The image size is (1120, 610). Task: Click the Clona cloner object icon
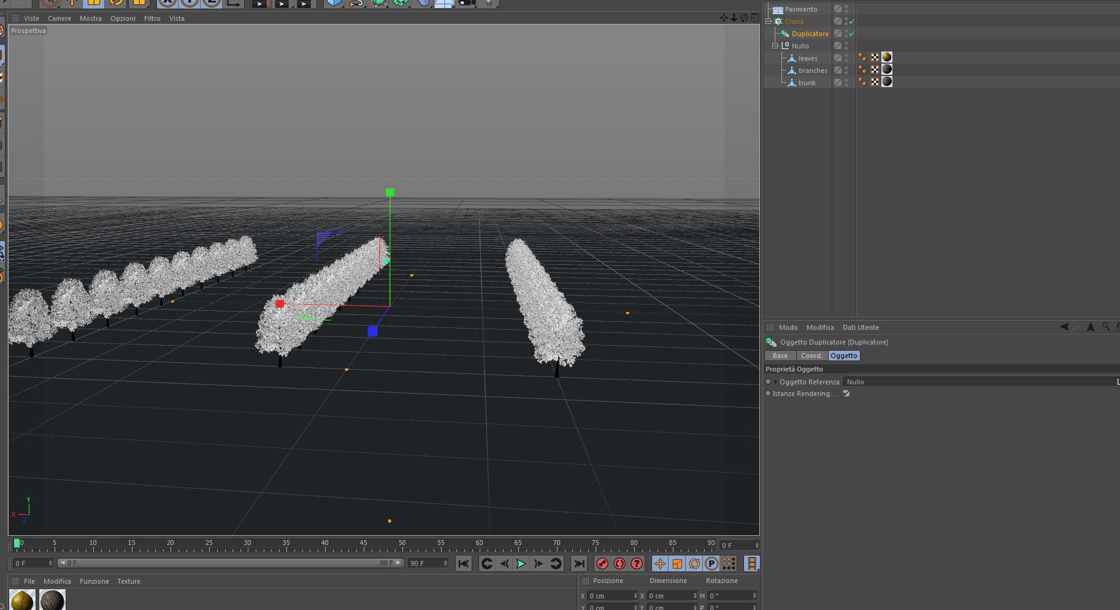point(778,21)
